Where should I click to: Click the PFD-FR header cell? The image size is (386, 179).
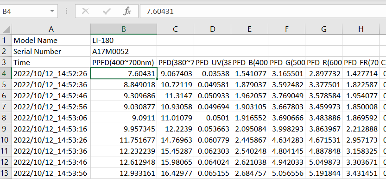tap(361, 62)
